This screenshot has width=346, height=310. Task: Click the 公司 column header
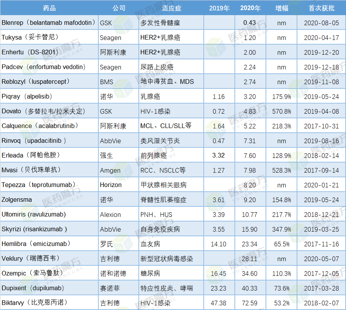[x=119, y=8]
